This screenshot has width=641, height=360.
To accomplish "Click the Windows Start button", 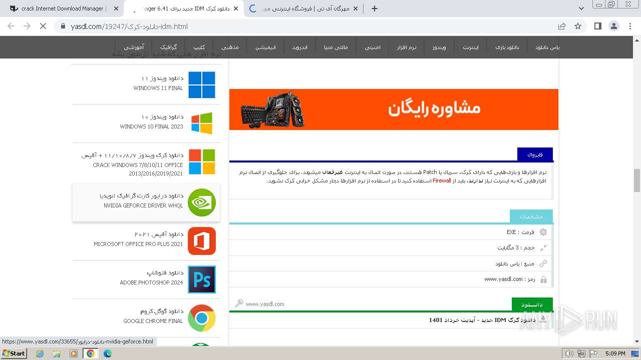I will pyautogui.click(x=14, y=353).
